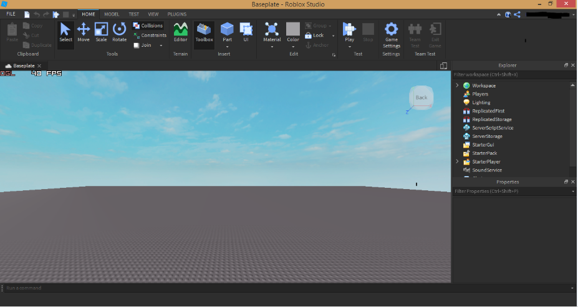Undock the Explorer panel
The height and width of the screenshot is (307, 578).
[566, 65]
